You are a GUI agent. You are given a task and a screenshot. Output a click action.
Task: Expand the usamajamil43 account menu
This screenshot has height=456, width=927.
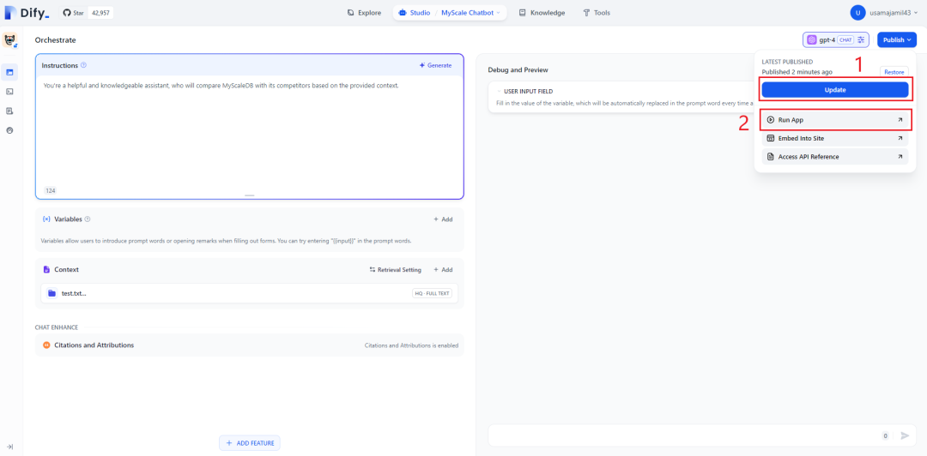tap(883, 13)
